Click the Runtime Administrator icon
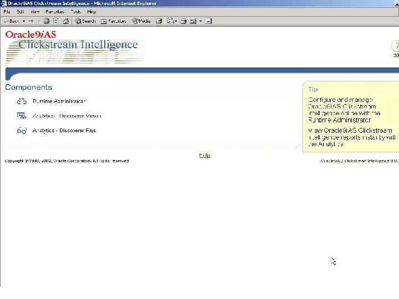Screen dimensions: 399x299 click(22, 101)
